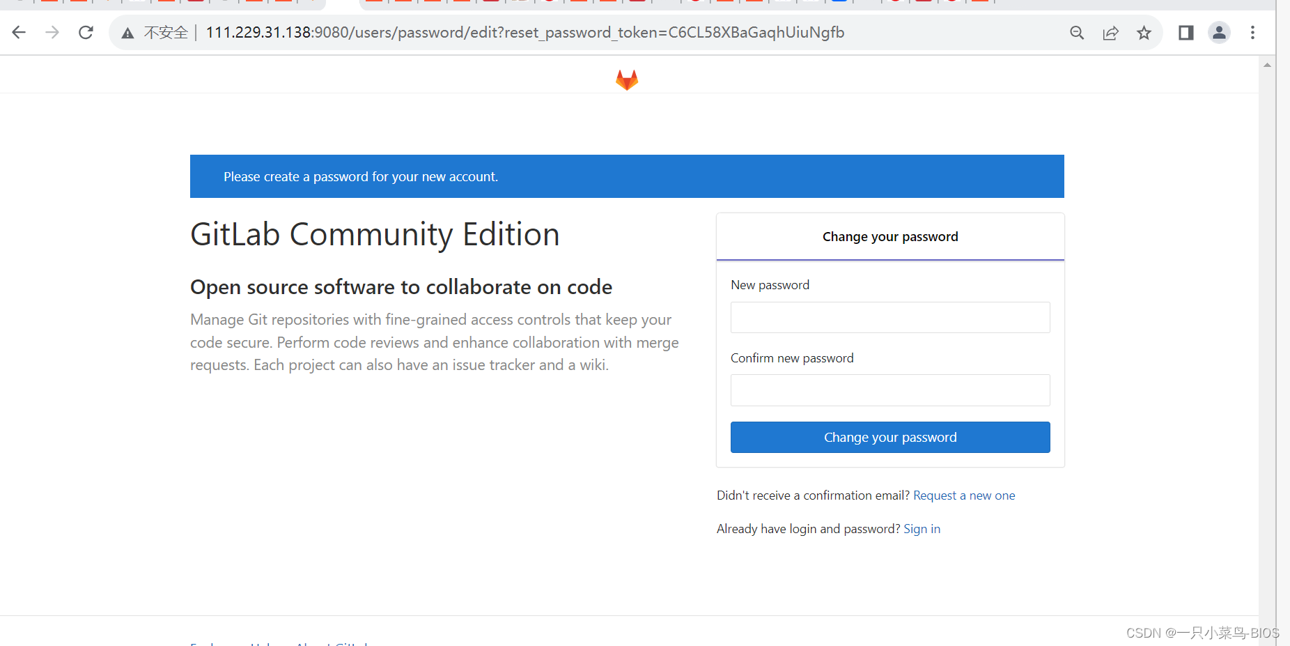Click the grayed-out forward navigation arrow

(x=52, y=32)
